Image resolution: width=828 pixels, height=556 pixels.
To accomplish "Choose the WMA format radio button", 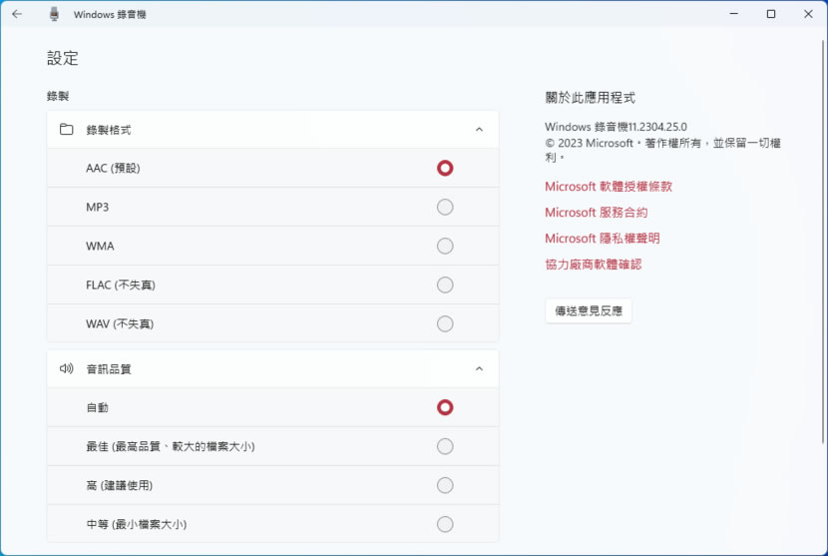I will pyautogui.click(x=445, y=246).
